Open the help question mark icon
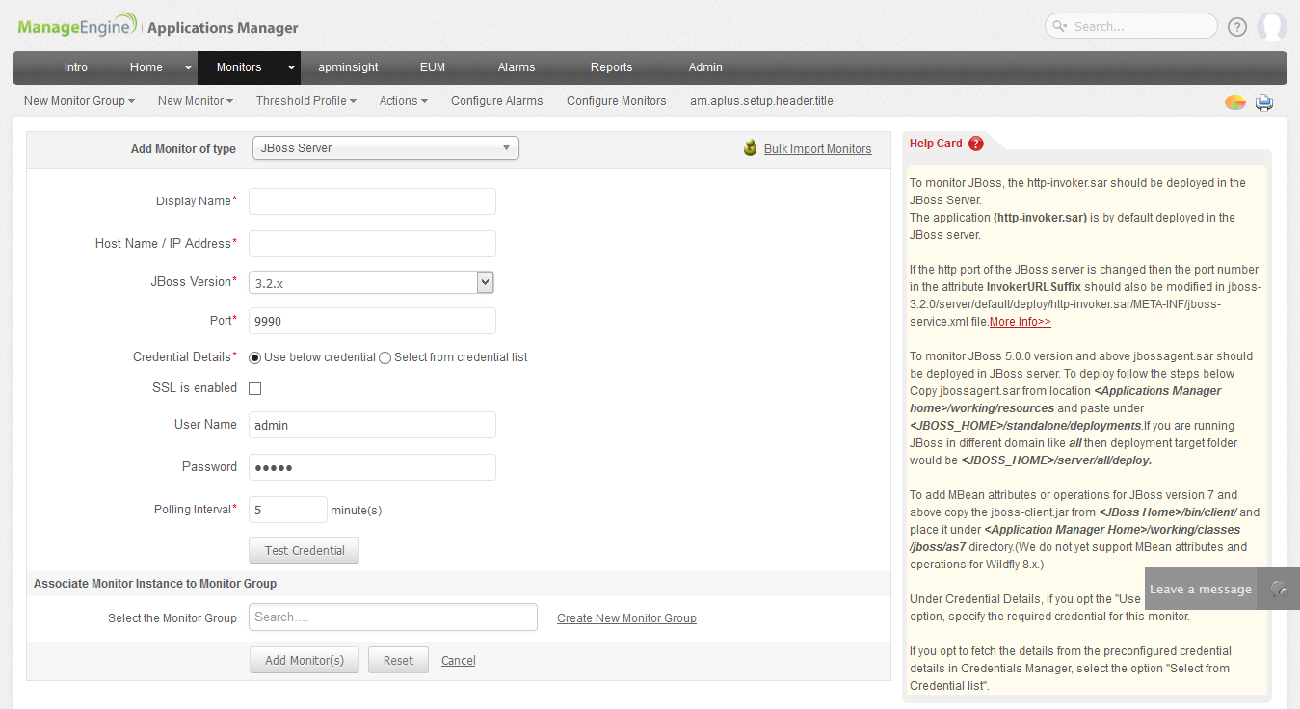 pyautogui.click(x=1237, y=27)
